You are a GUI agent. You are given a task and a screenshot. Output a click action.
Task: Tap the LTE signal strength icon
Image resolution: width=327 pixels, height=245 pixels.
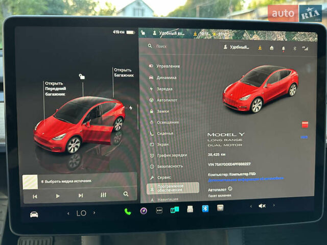pos(305,48)
